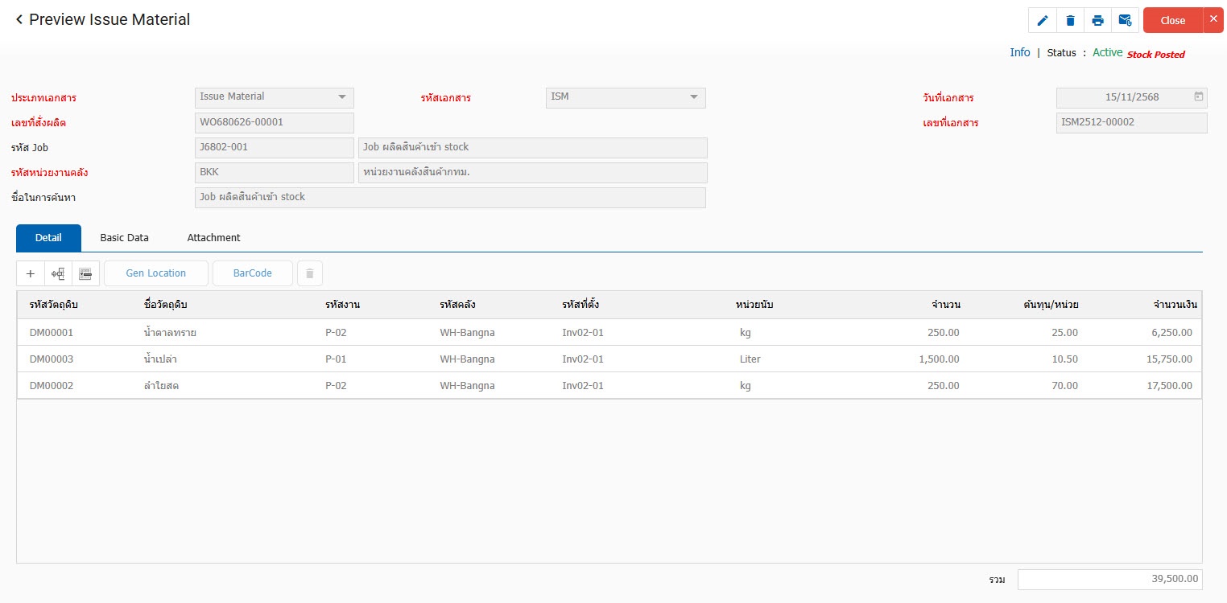Go back using the arrow beside Preview Issue Material
Screen dimensions: 1227x603
tap(19, 20)
